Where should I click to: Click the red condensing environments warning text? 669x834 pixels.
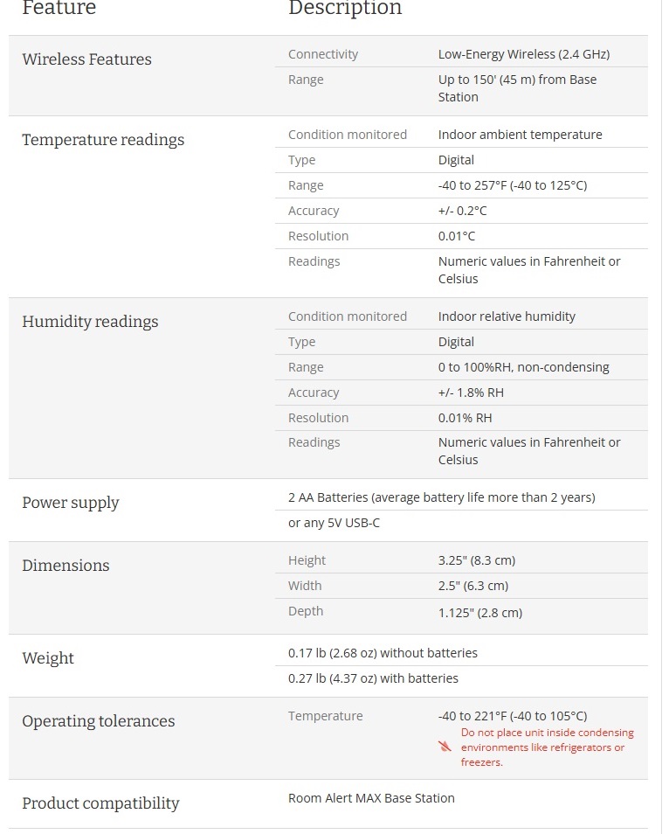coord(548,747)
